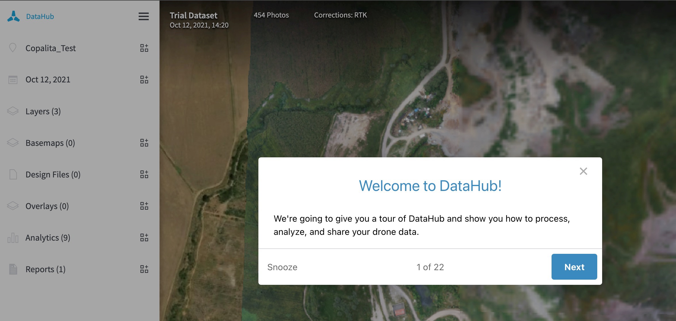Click the Overlays stack icon

coord(13,206)
